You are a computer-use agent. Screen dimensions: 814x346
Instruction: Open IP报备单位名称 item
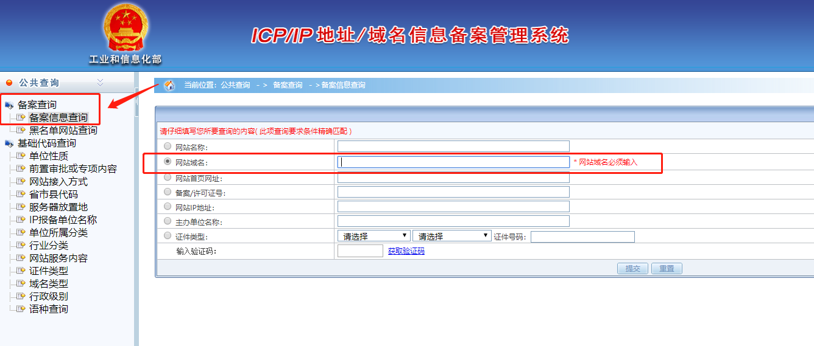[x=63, y=220]
